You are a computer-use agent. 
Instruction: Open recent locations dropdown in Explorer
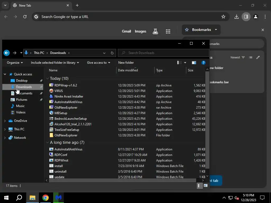[x=21, y=53]
